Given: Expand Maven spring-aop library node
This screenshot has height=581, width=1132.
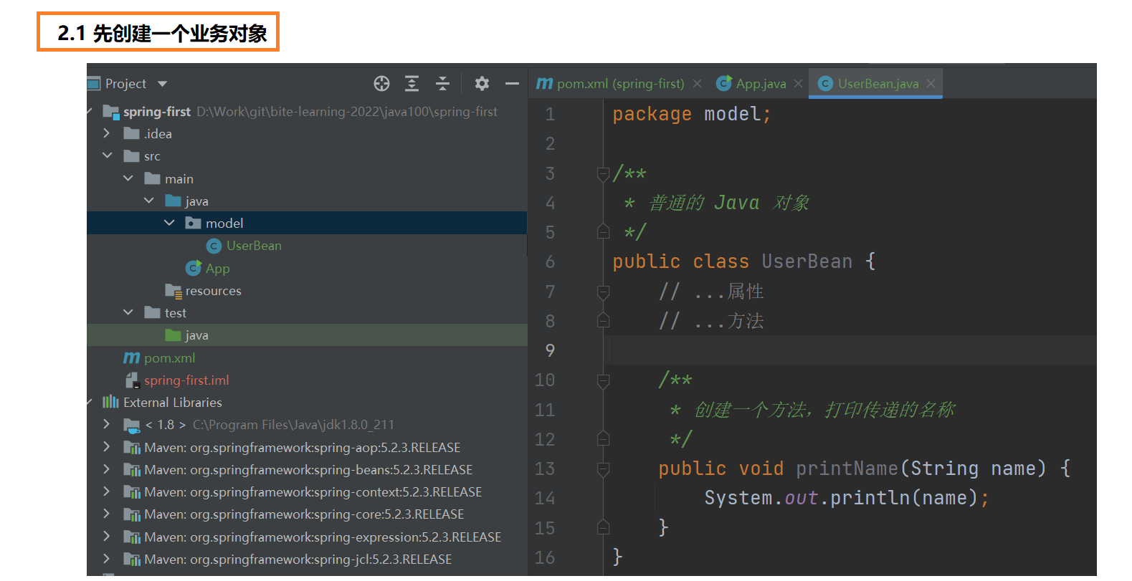Looking at the screenshot, I should 107,448.
